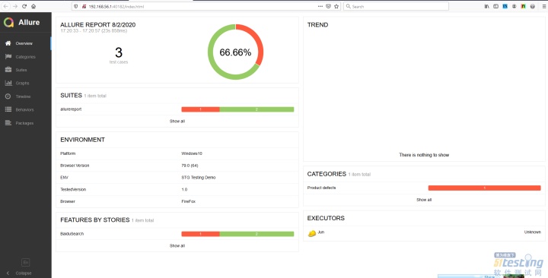
Task: Click the red failed segment of allurereport bar
Action: pos(201,109)
